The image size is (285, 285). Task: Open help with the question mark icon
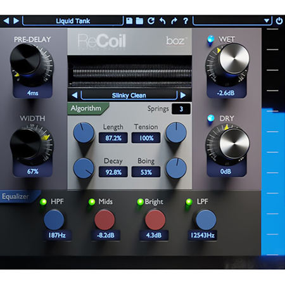coord(186,21)
